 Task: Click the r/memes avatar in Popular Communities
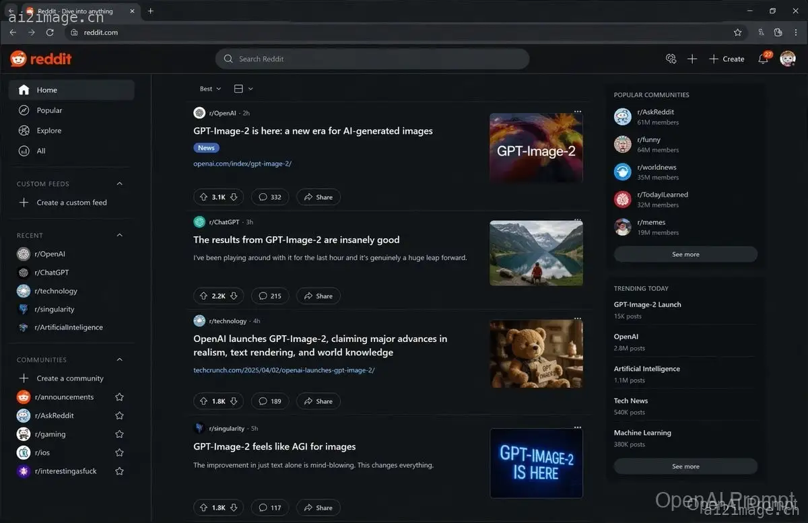click(623, 227)
